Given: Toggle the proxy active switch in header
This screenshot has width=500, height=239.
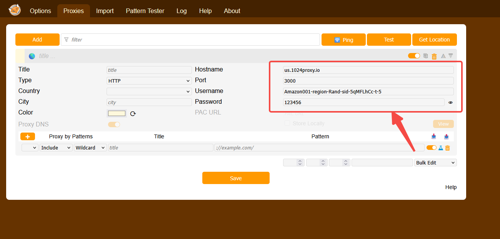Looking at the screenshot, I should pyautogui.click(x=414, y=56).
